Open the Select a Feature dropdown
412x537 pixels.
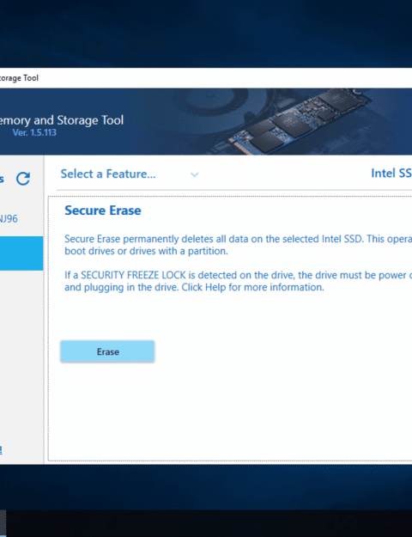point(130,174)
